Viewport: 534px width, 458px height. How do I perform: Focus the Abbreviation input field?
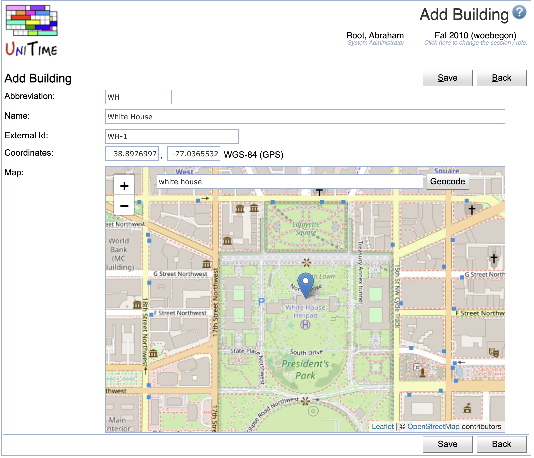pos(139,97)
